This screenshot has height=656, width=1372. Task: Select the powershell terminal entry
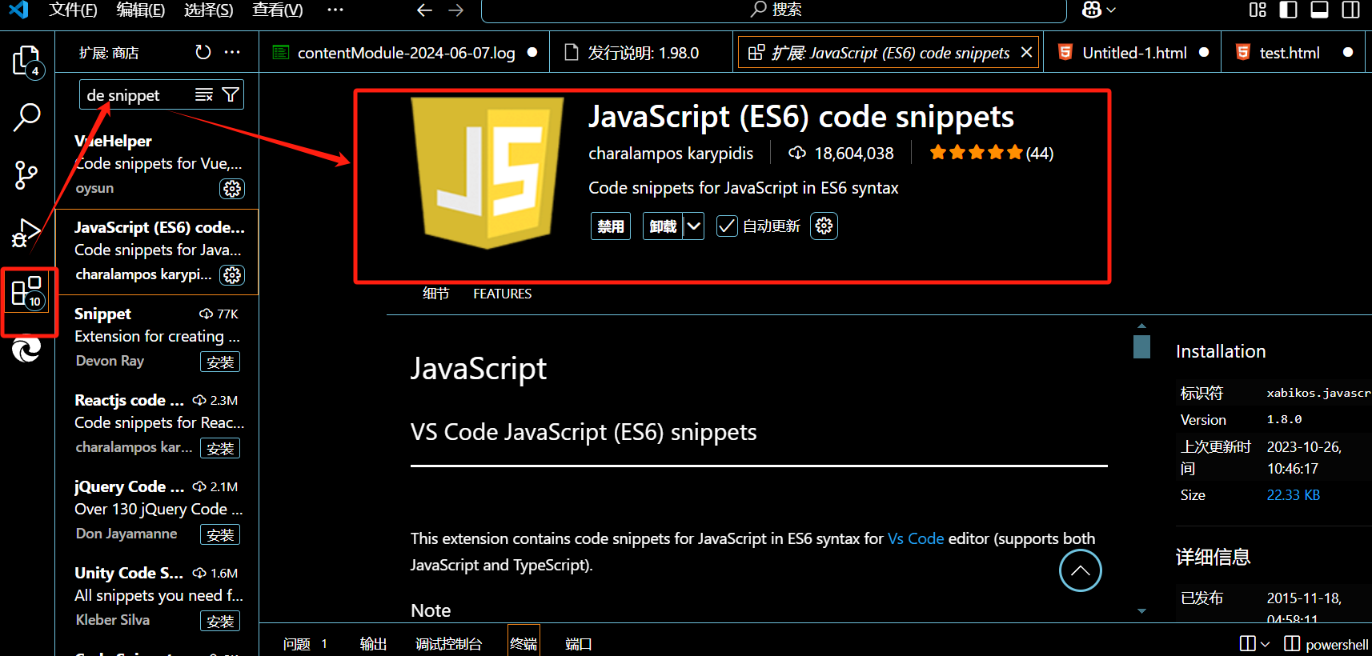tap(1326, 644)
